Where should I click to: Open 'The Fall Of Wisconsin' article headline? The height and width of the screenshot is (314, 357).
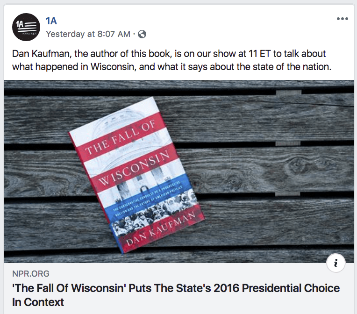(176, 288)
